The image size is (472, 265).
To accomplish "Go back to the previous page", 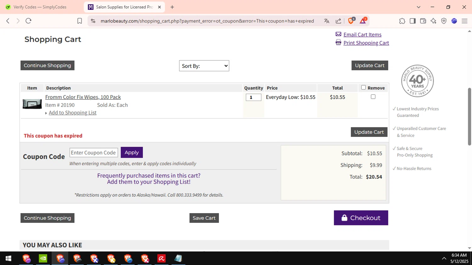I will (8, 21).
